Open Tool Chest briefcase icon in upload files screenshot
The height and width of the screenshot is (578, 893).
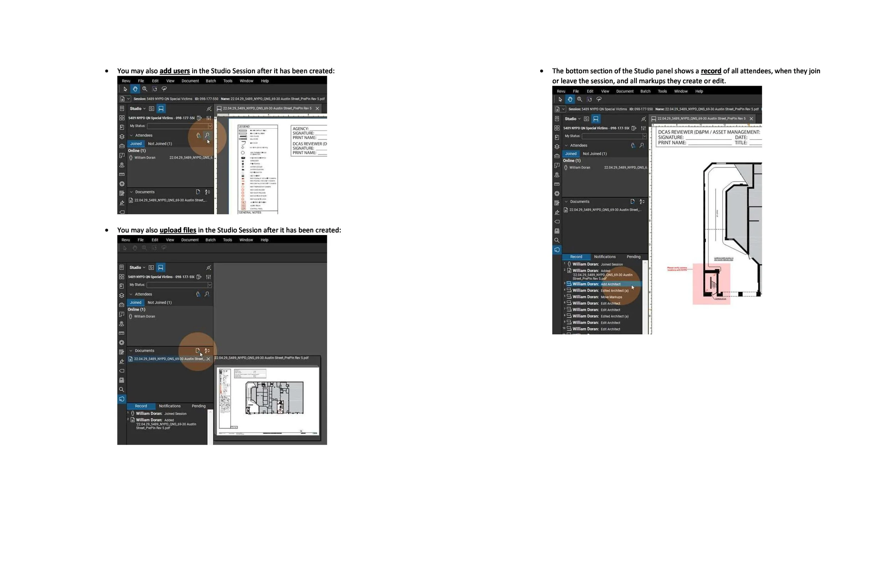tap(121, 305)
